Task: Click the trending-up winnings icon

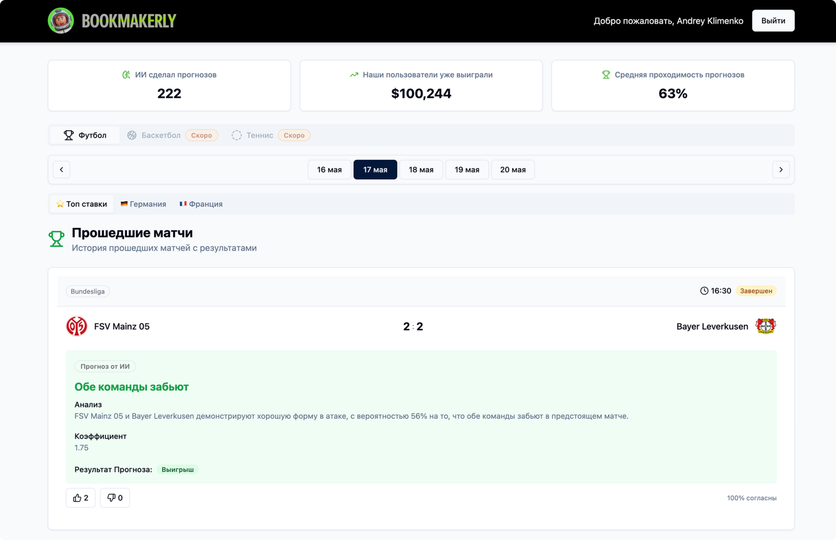Action: coord(354,75)
